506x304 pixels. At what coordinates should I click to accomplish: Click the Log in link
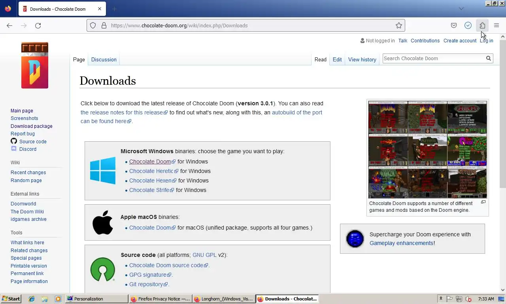[486, 40]
